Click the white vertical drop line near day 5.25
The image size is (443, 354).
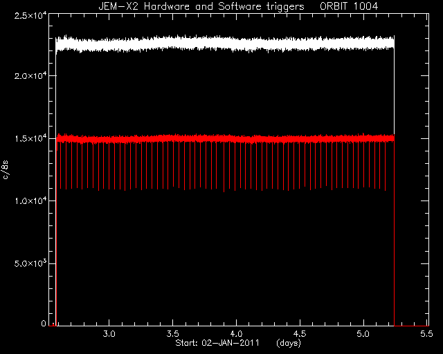[x=394, y=91]
